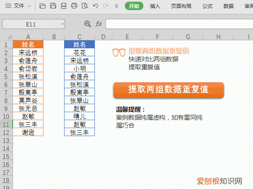253x189 pixels.
Task: Select cell 张翠山 in column C
Action: click(80, 100)
